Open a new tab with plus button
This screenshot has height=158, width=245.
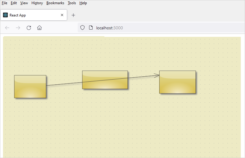(73, 15)
